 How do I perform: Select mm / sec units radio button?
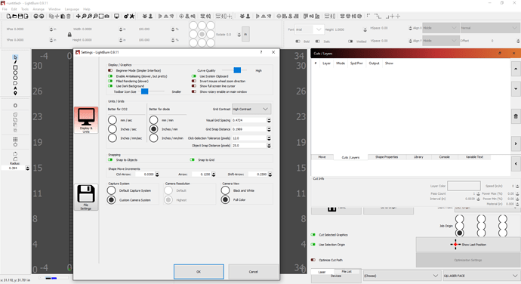(113, 120)
